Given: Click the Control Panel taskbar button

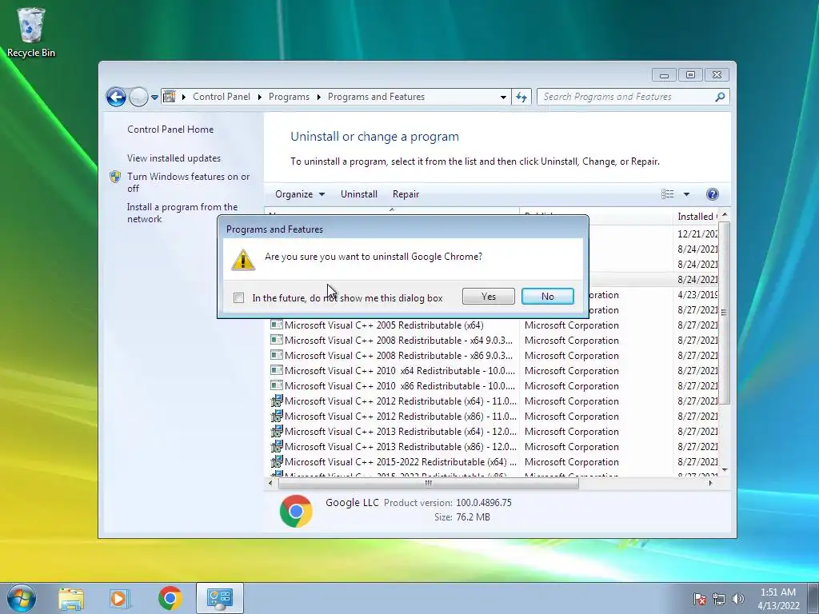Looking at the screenshot, I should click(220, 598).
